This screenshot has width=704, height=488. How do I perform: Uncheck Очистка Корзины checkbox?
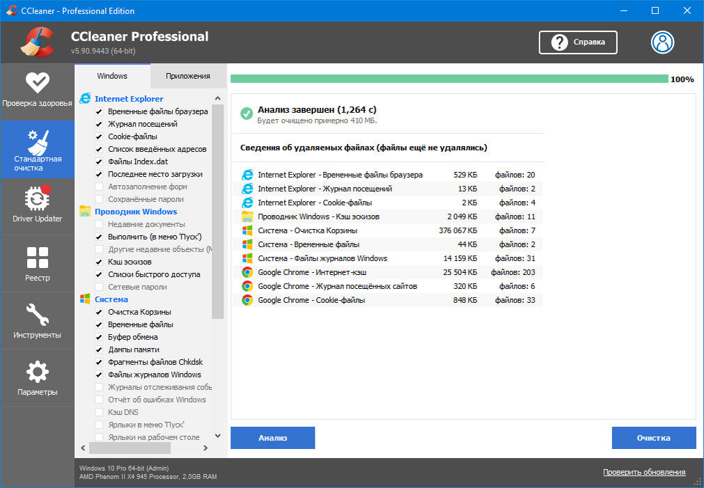coord(99,312)
